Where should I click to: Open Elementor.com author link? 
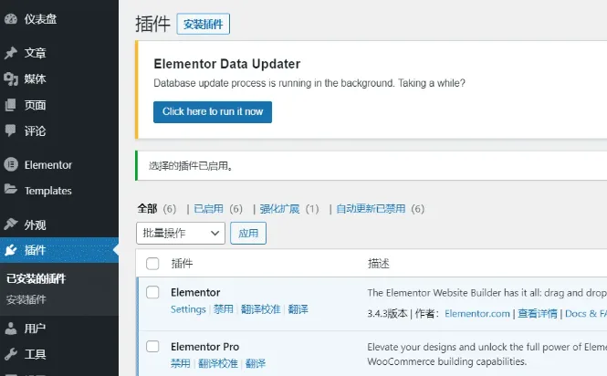[476, 314]
